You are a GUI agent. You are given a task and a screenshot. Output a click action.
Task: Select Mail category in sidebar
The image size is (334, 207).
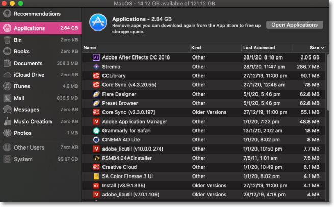tap(41, 98)
